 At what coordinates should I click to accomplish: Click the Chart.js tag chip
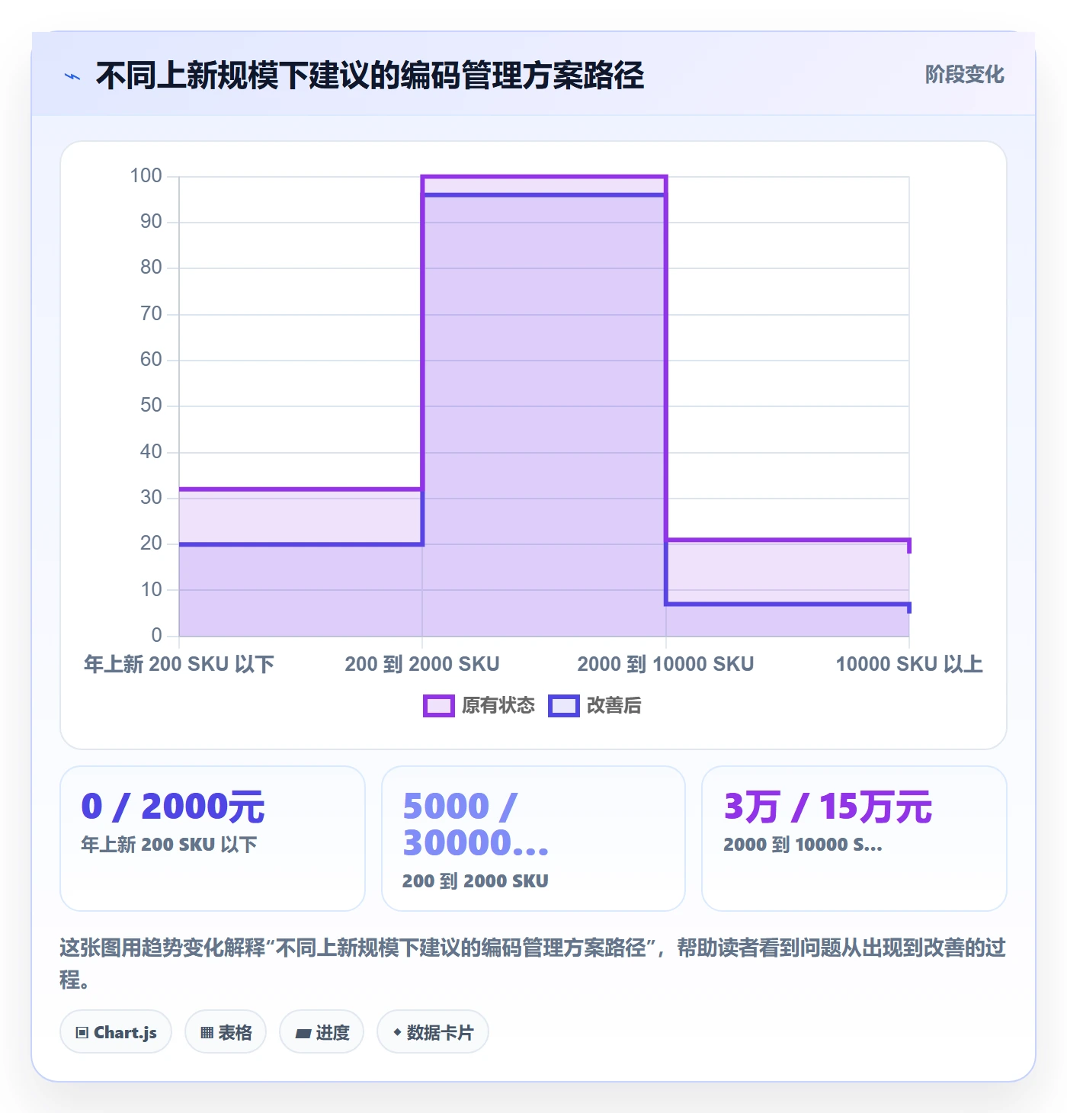tap(116, 1032)
